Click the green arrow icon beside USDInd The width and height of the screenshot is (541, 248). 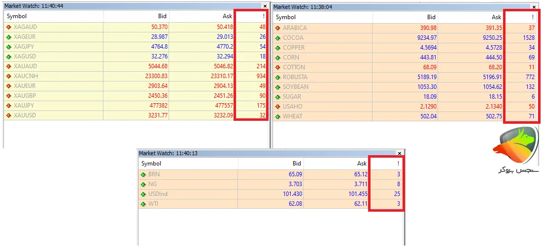pos(143,194)
